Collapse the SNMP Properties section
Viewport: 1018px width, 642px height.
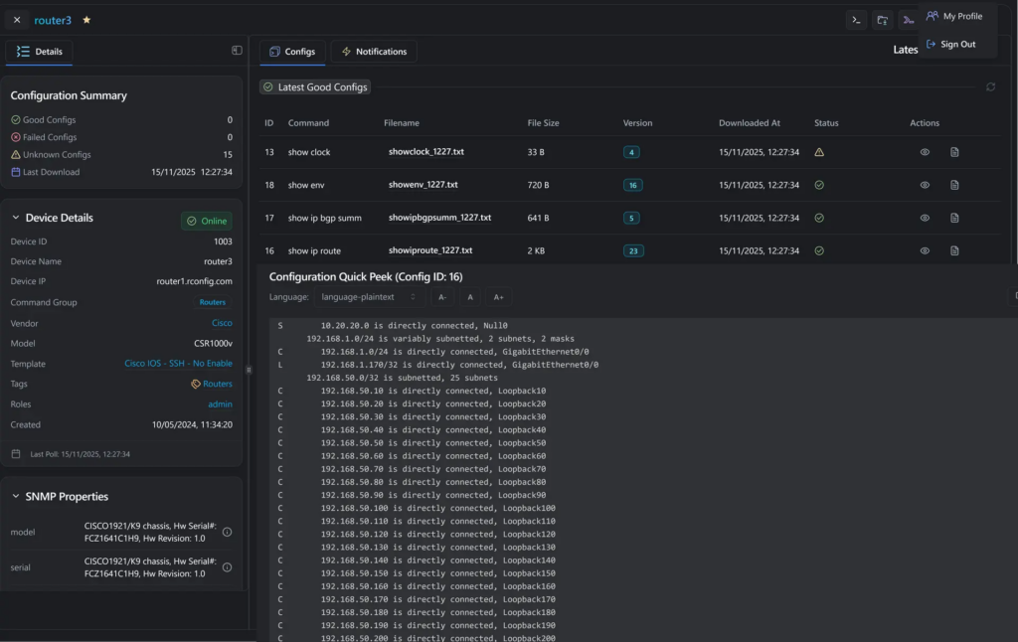coord(16,496)
